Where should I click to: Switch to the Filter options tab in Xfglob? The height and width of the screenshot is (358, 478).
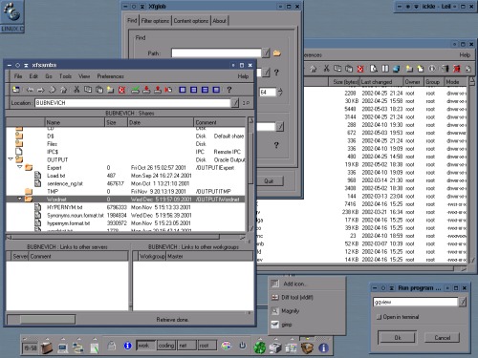tap(155, 21)
